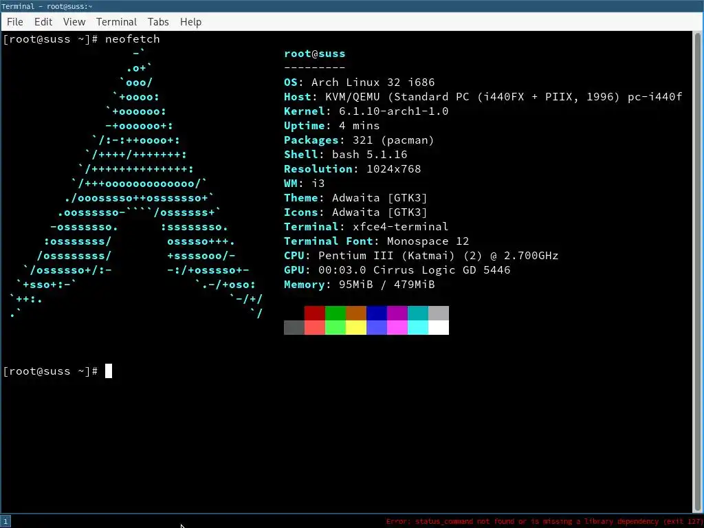
Task: Click the 'CPU: Pentium III (Katmai)' line
Action: coord(421,256)
